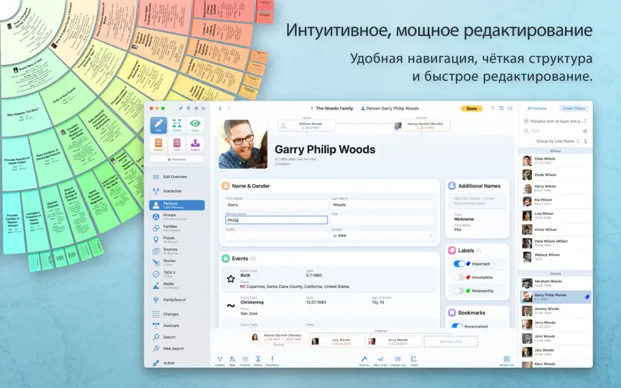Click the Middle Name field
Viewport: 621px width, 388px height.
[277, 220]
